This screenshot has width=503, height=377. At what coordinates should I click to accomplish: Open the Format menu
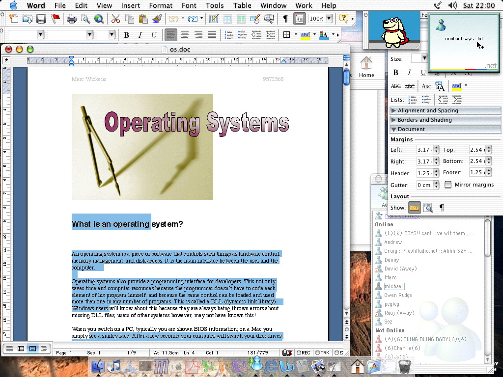click(x=161, y=5)
